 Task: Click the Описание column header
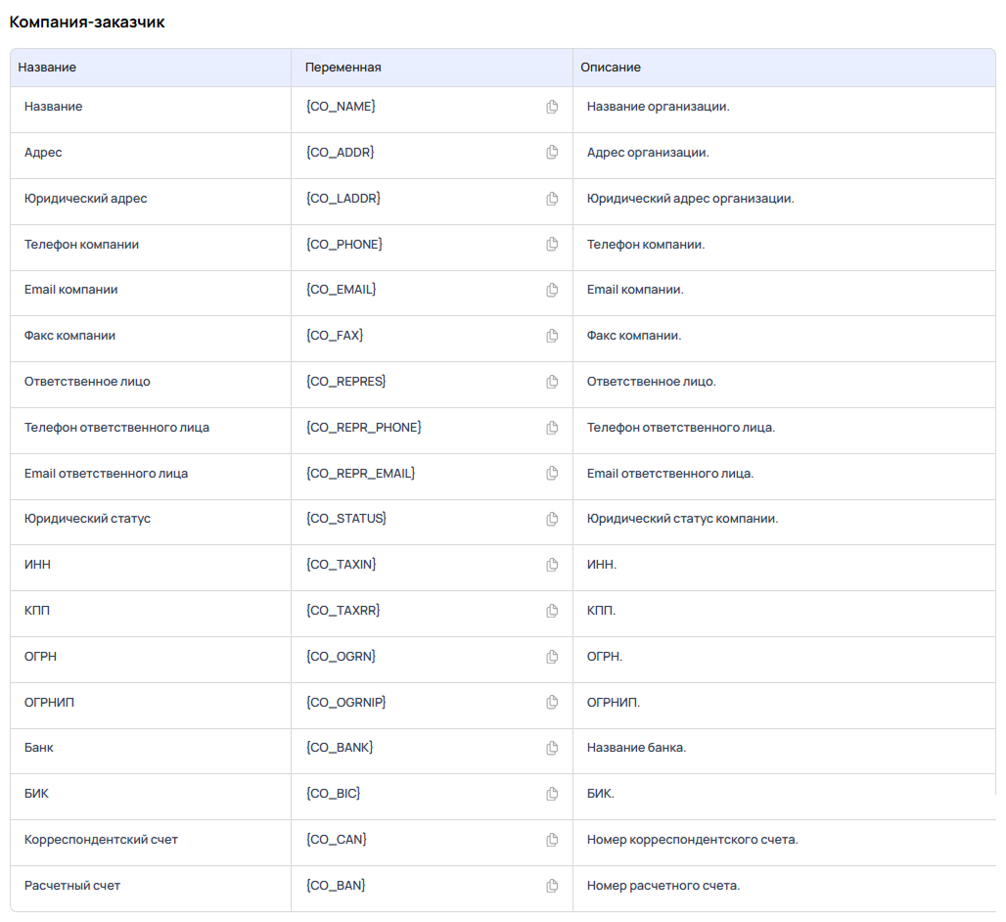pyautogui.click(x=610, y=68)
